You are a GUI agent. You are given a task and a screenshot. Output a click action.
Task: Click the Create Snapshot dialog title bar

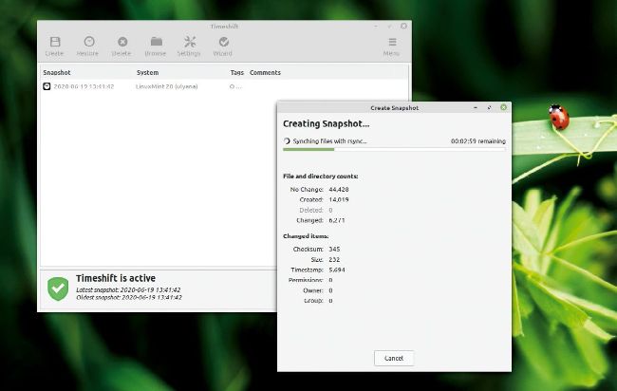tap(394, 107)
